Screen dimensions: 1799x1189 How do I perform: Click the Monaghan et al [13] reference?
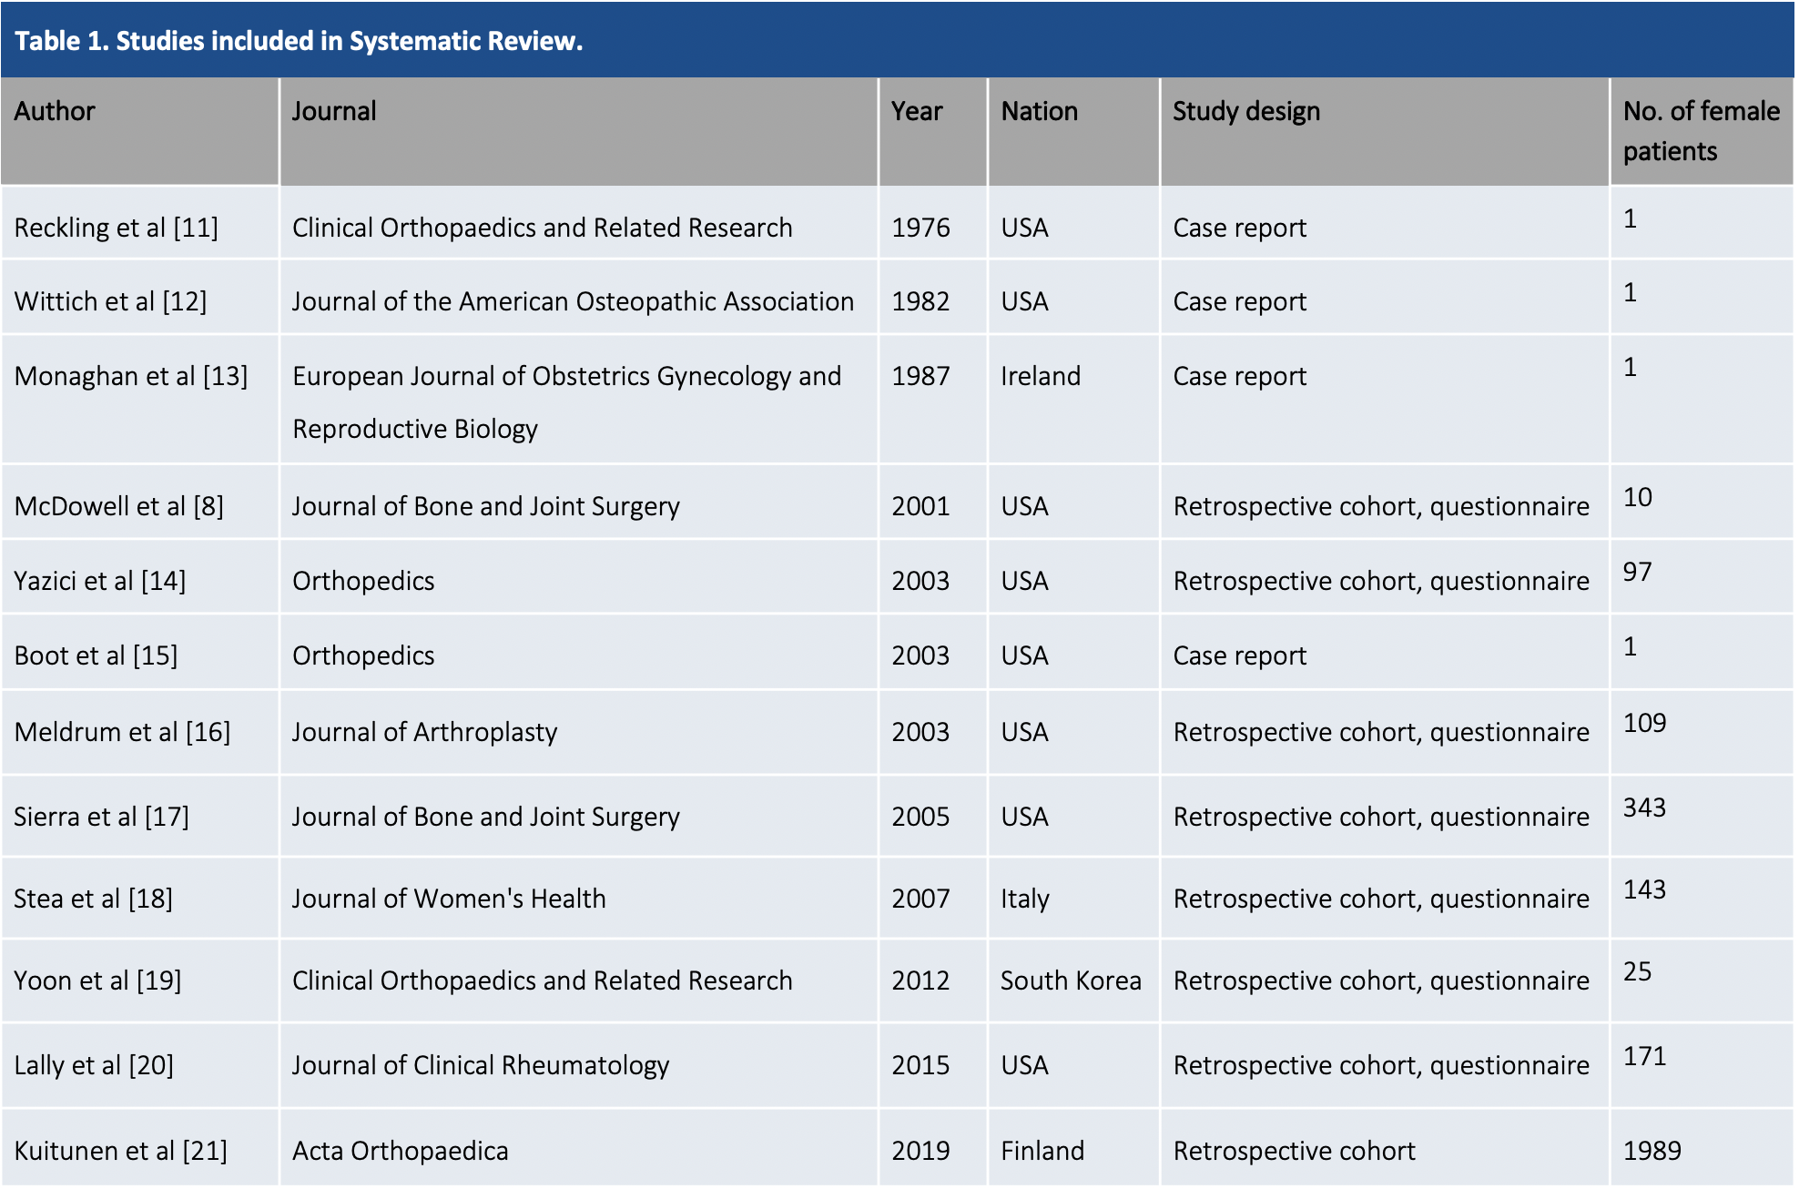131,376
